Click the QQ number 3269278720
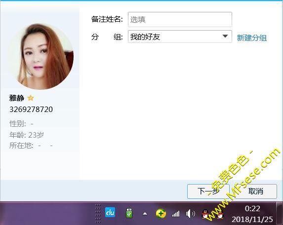 pyautogui.click(x=31, y=109)
